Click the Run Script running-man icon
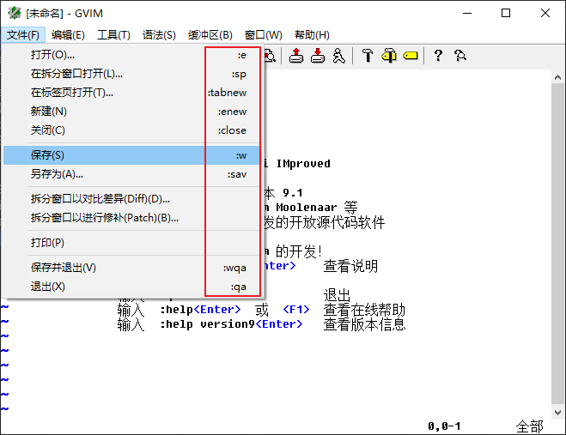The width and height of the screenshot is (566, 435). tap(338, 56)
